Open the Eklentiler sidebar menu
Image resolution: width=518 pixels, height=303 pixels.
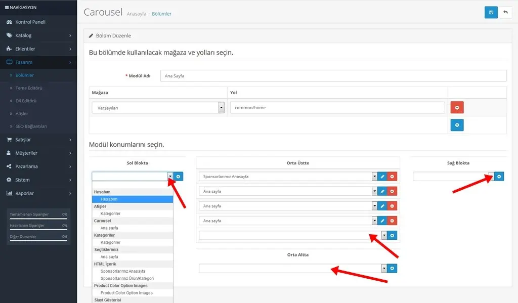(x=38, y=49)
